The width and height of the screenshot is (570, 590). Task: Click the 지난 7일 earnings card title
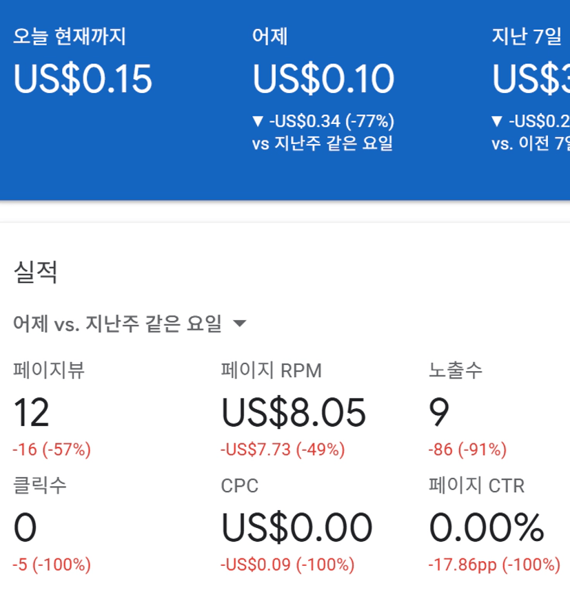click(x=527, y=36)
